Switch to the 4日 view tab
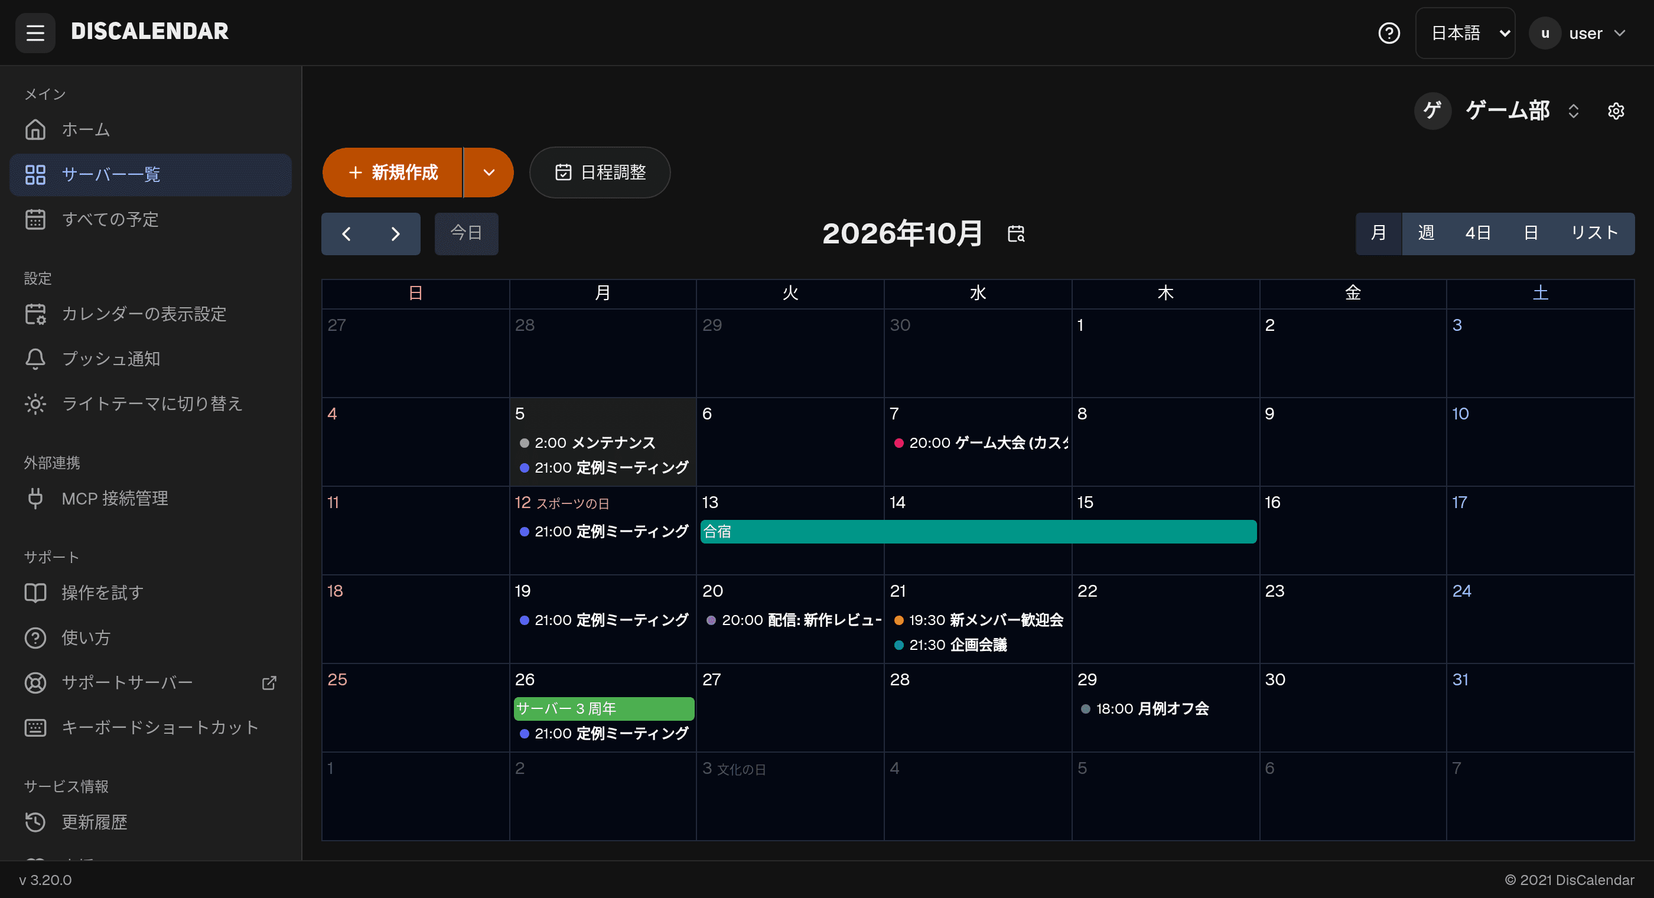 coord(1478,234)
